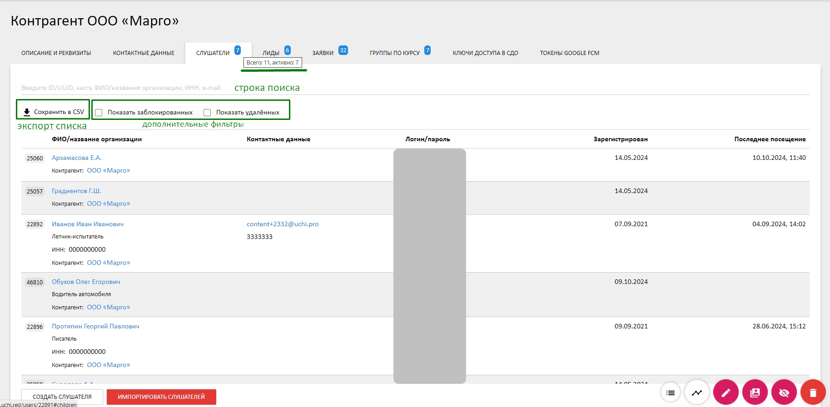Click the badge 7 on Группы по курсу
The width and height of the screenshot is (830, 407).
pyautogui.click(x=427, y=50)
